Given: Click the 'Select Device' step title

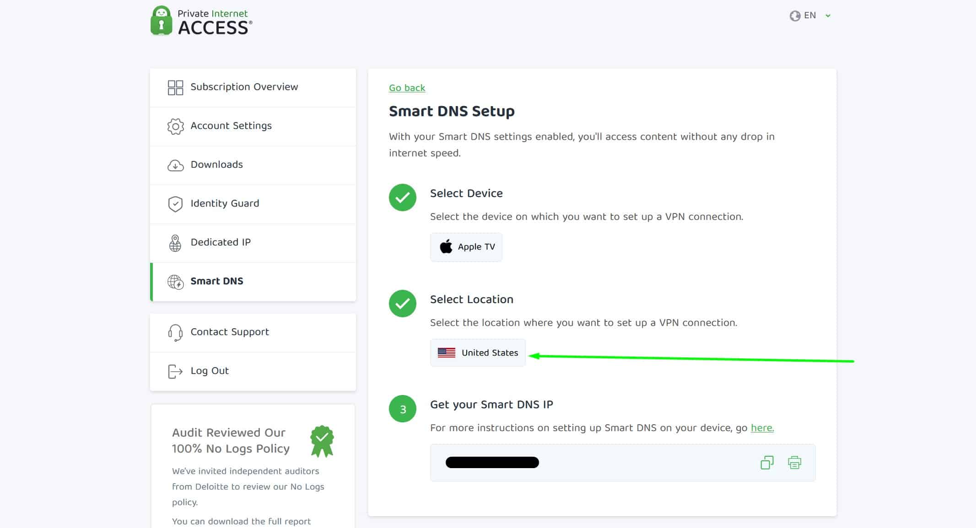Looking at the screenshot, I should (x=466, y=193).
